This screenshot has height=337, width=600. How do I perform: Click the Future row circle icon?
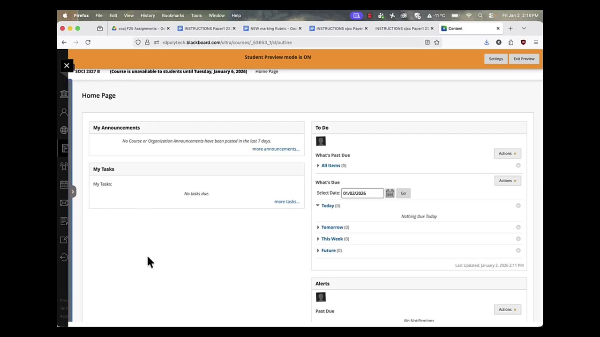click(x=518, y=250)
